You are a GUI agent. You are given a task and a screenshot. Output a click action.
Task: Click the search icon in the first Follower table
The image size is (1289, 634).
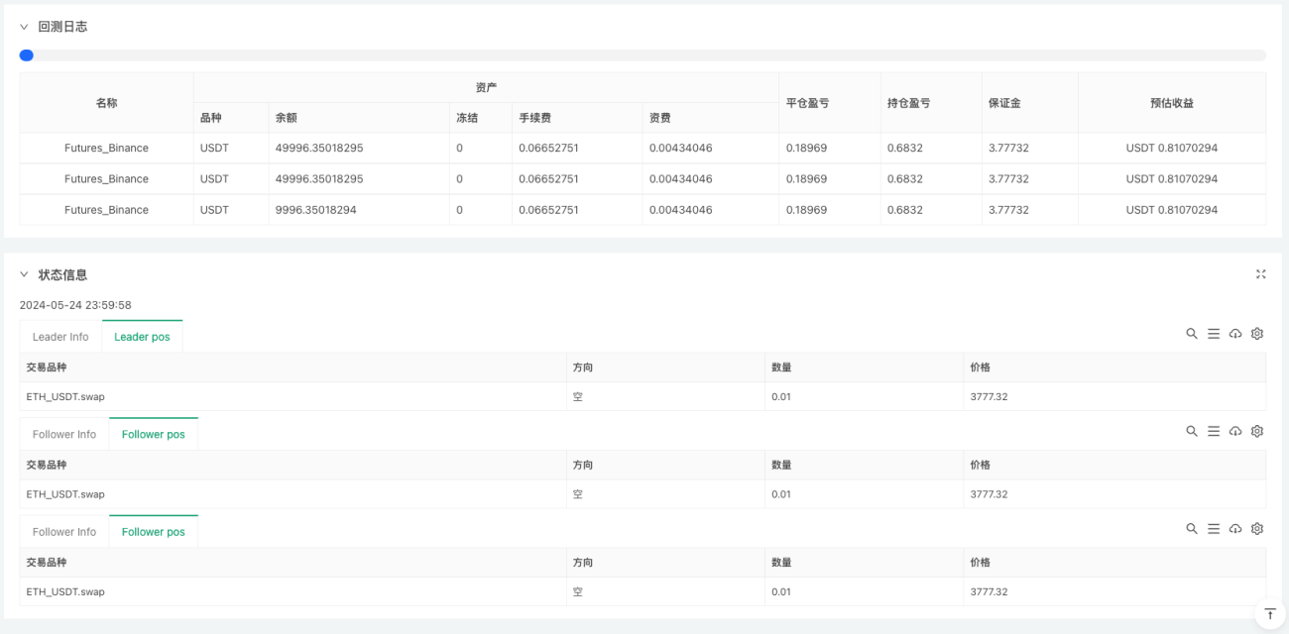[1192, 431]
